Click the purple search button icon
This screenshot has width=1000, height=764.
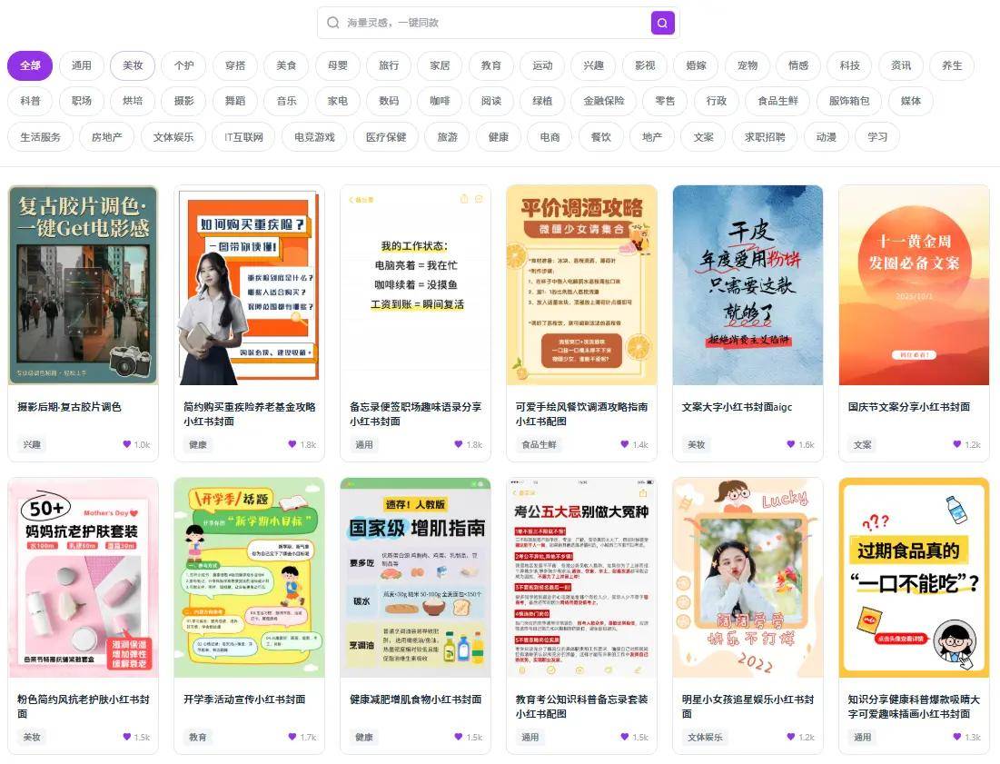tap(662, 23)
